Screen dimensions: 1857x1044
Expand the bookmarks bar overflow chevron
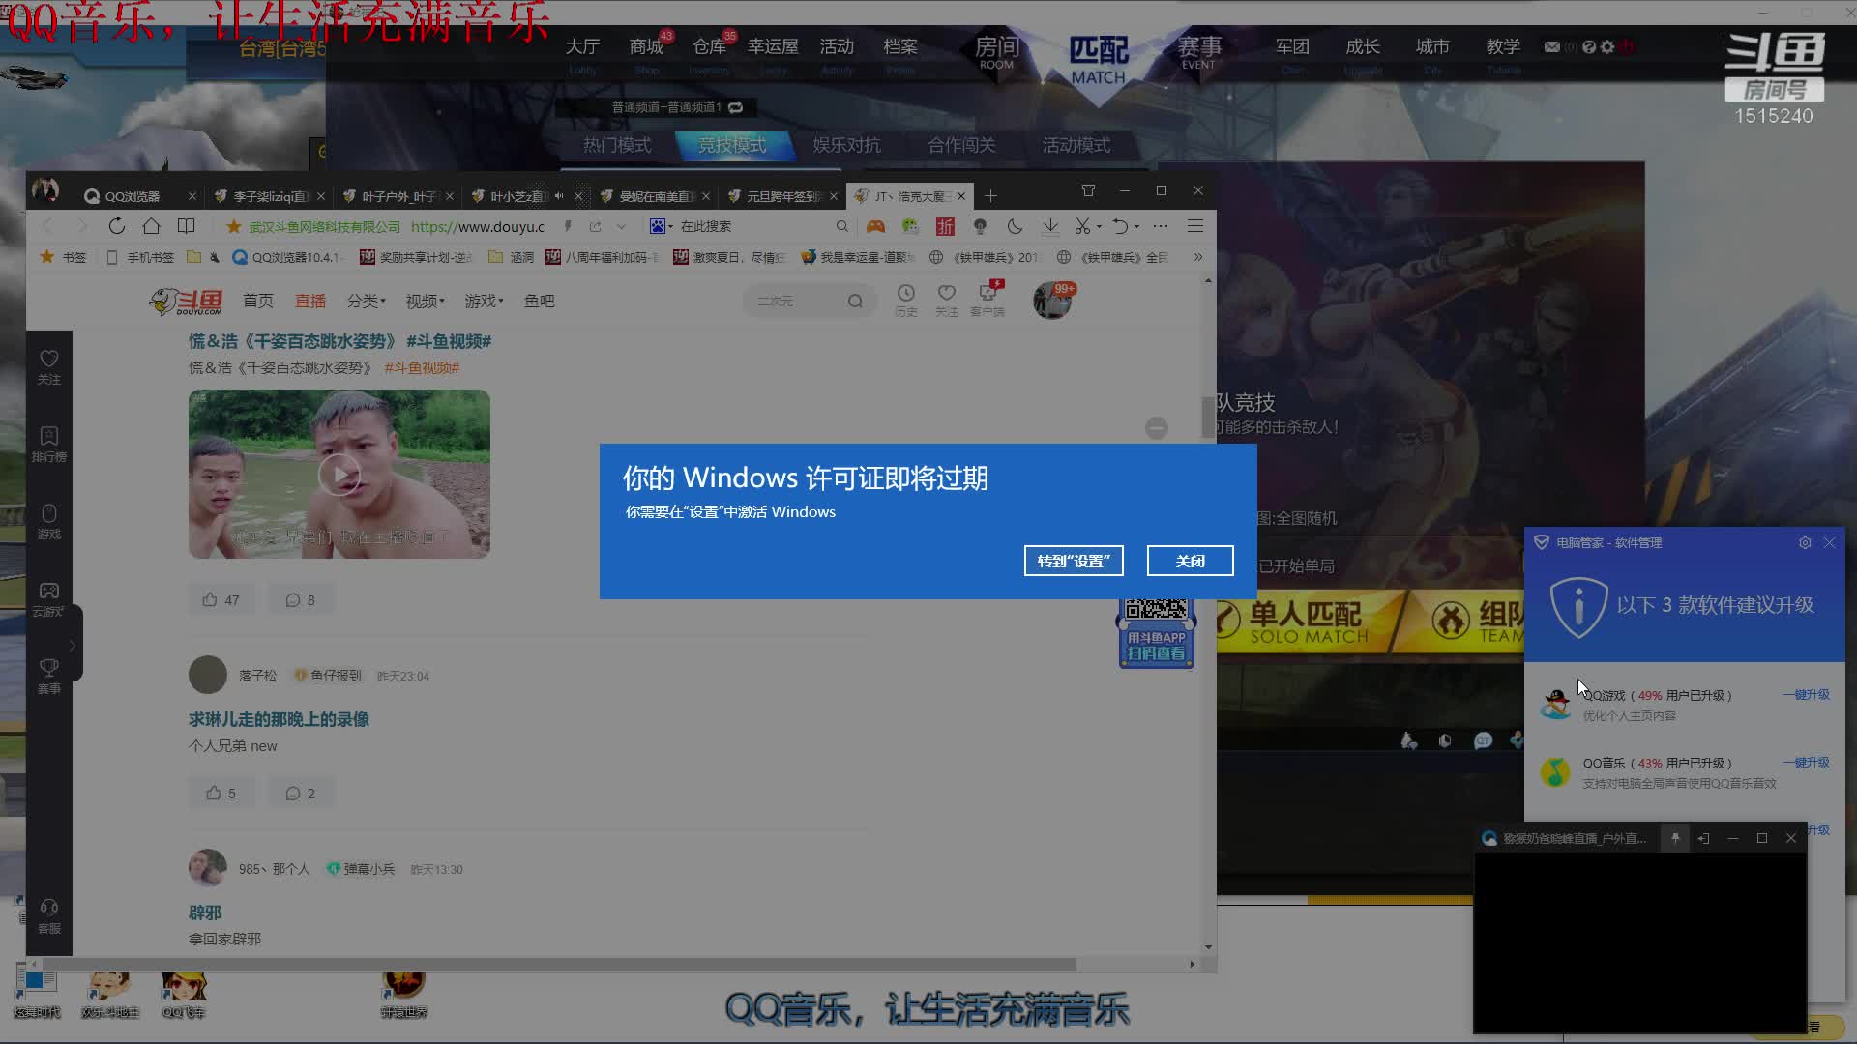pyautogui.click(x=1198, y=257)
